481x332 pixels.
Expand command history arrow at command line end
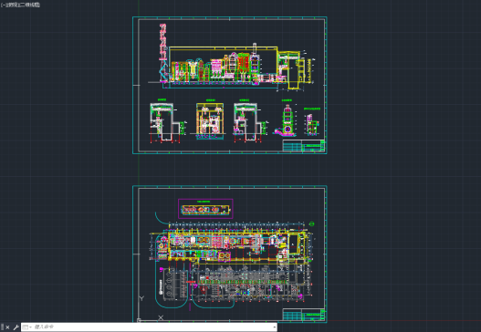[274, 327]
